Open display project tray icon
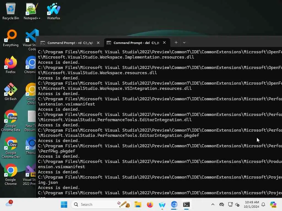Image resolution: width=282 pixels, height=211 pixels. pos(230,204)
